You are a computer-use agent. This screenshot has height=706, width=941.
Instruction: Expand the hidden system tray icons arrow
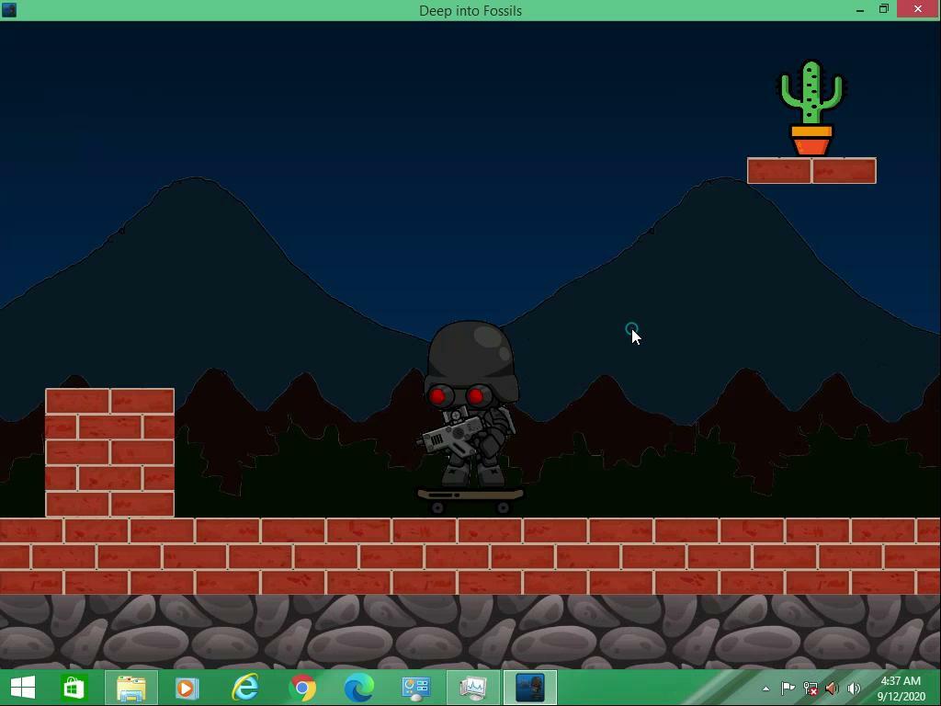point(765,689)
